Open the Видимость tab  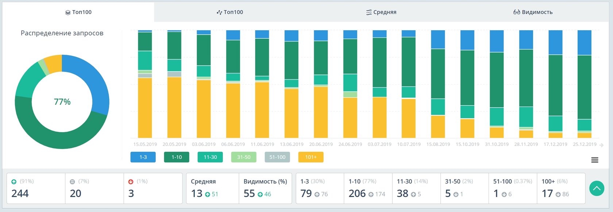[x=533, y=12]
